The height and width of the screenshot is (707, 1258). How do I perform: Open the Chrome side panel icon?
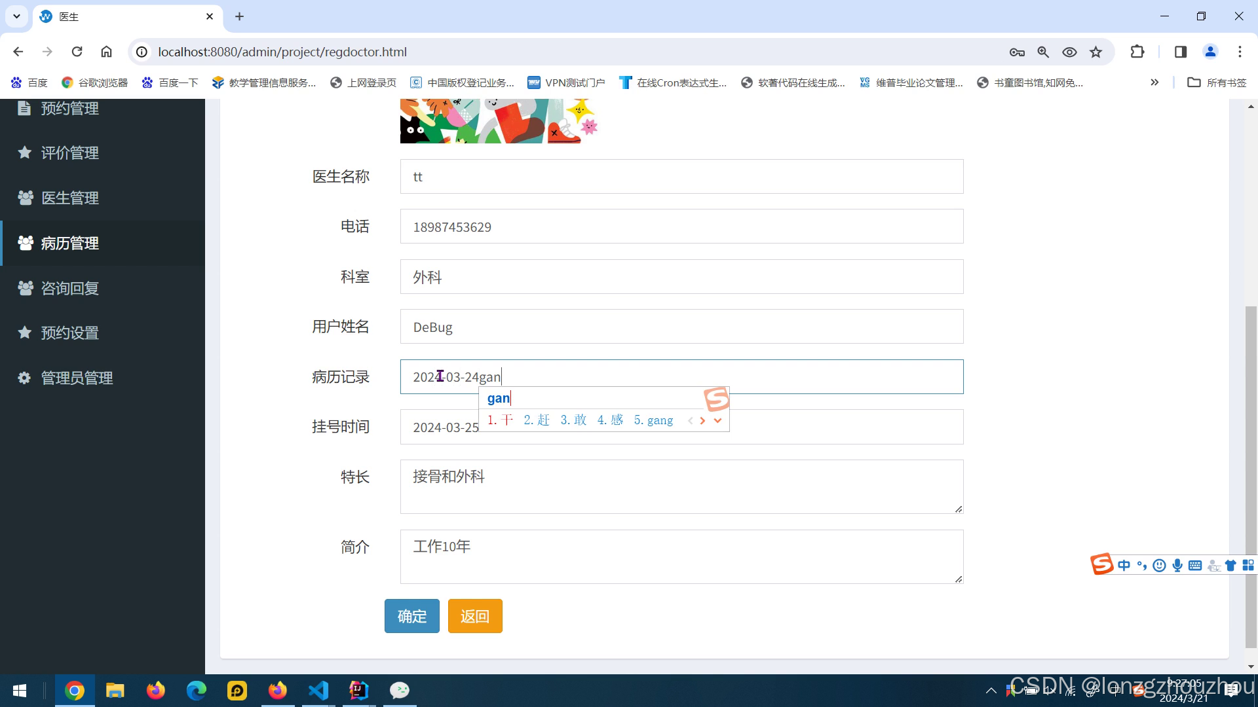(1181, 52)
